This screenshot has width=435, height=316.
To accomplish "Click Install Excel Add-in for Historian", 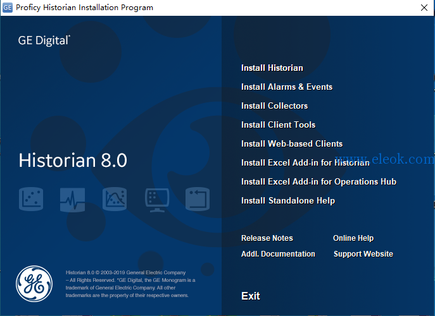I will click(x=305, y=162).
